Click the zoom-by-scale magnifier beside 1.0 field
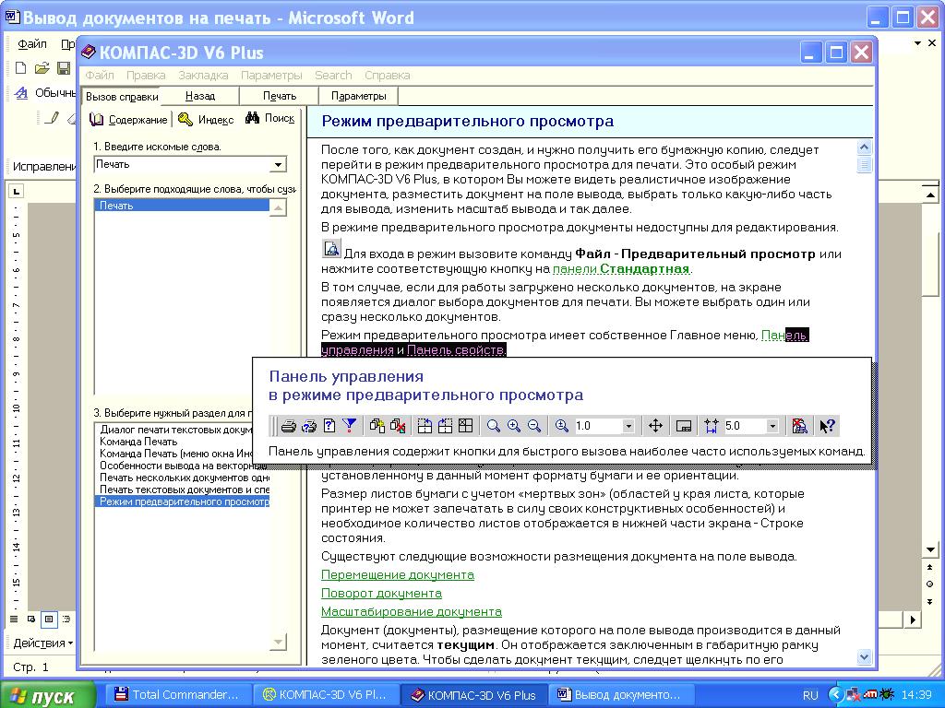 click(562, 426)
